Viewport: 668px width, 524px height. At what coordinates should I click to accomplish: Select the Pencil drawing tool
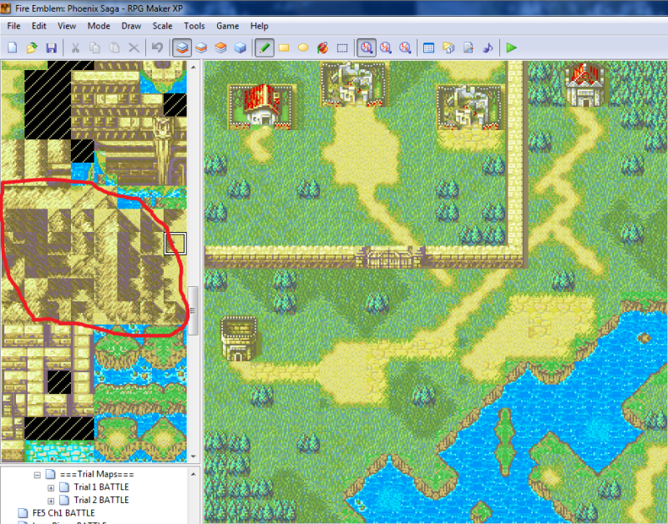[x=264, y=48]
